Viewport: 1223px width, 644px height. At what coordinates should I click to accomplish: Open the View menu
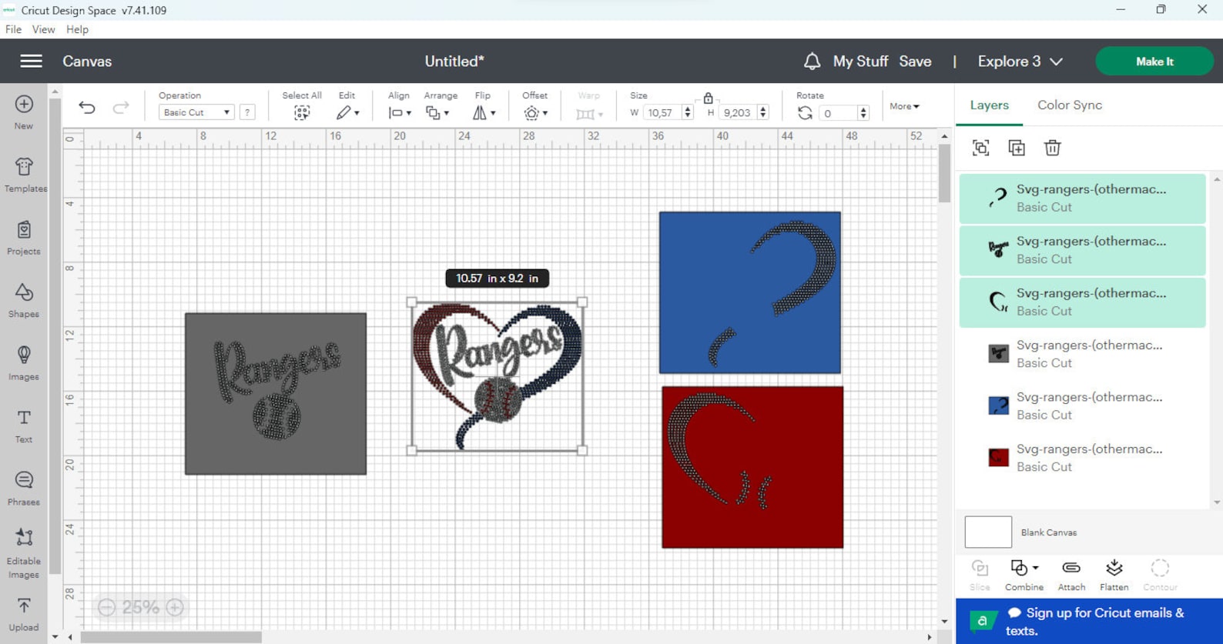[x=43, y=29]
